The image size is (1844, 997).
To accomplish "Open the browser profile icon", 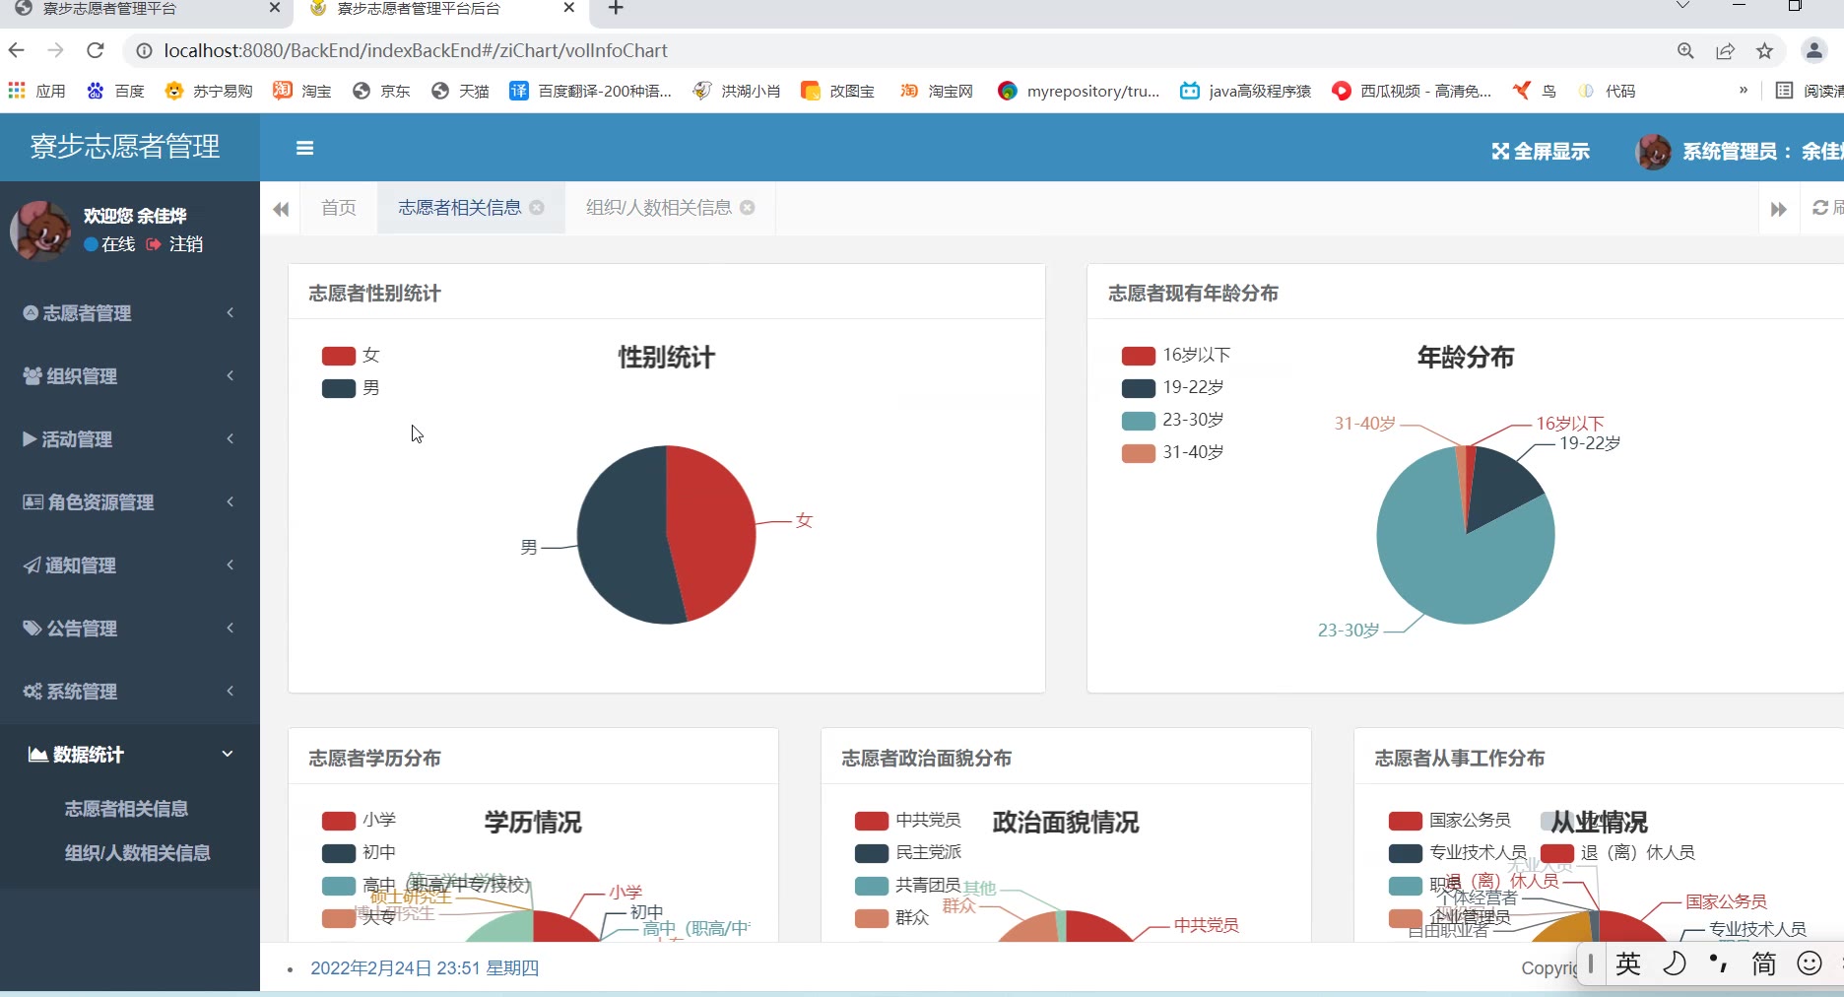I will [x=1814, y=51].
